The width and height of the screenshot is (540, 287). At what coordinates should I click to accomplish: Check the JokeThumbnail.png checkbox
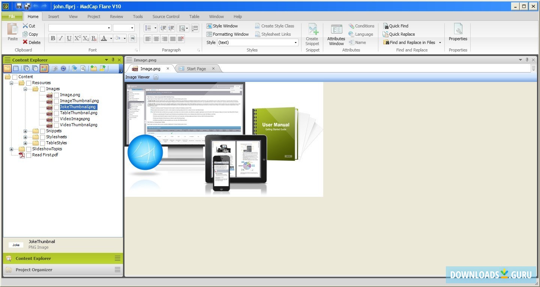[56, 107]
